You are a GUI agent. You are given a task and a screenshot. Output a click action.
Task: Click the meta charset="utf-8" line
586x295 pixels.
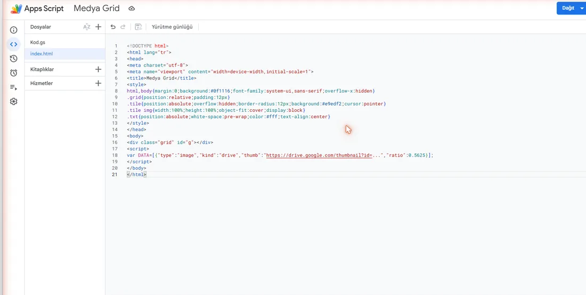click(157, 65)
